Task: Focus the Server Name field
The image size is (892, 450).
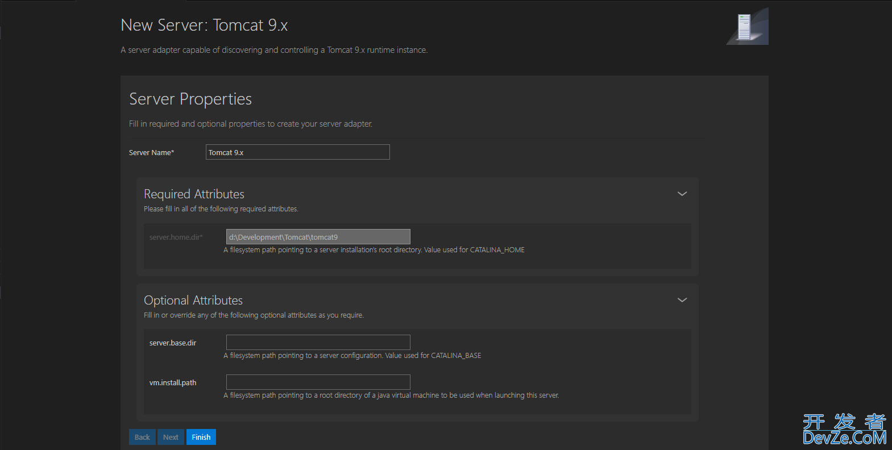Action: pos(298,152)
